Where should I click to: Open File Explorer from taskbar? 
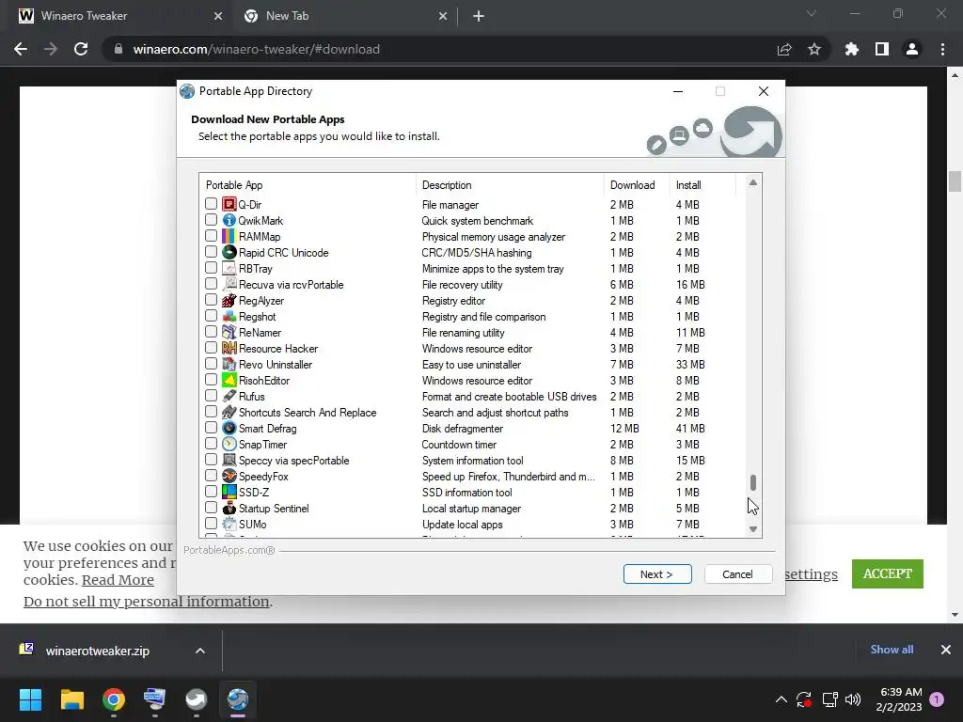coord(71,699)
